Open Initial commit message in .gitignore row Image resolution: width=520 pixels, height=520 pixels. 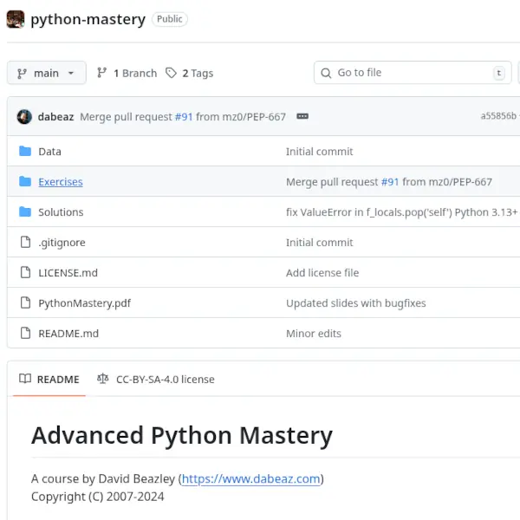(x=319, y=243)
